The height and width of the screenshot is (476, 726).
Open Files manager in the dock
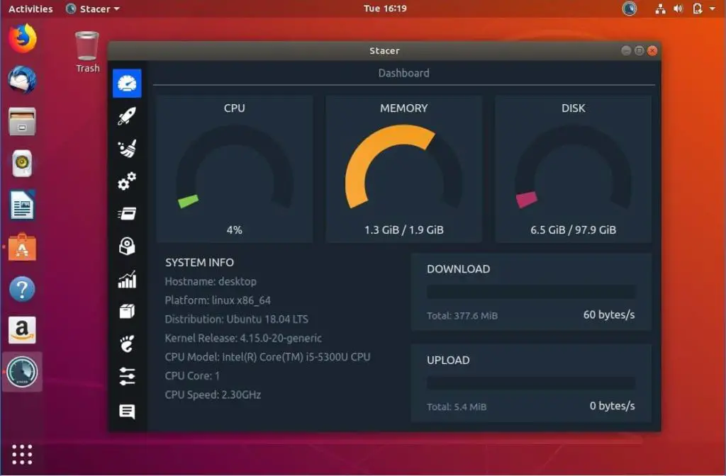click(22, 122)
